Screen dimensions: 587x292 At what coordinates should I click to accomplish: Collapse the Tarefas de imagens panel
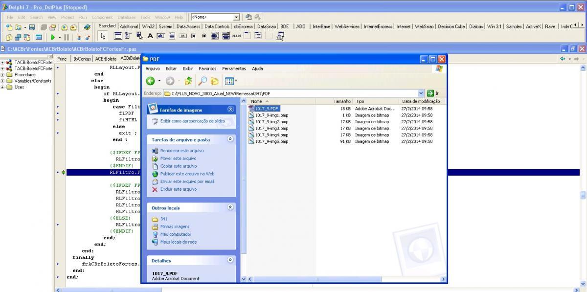(230, 110)
